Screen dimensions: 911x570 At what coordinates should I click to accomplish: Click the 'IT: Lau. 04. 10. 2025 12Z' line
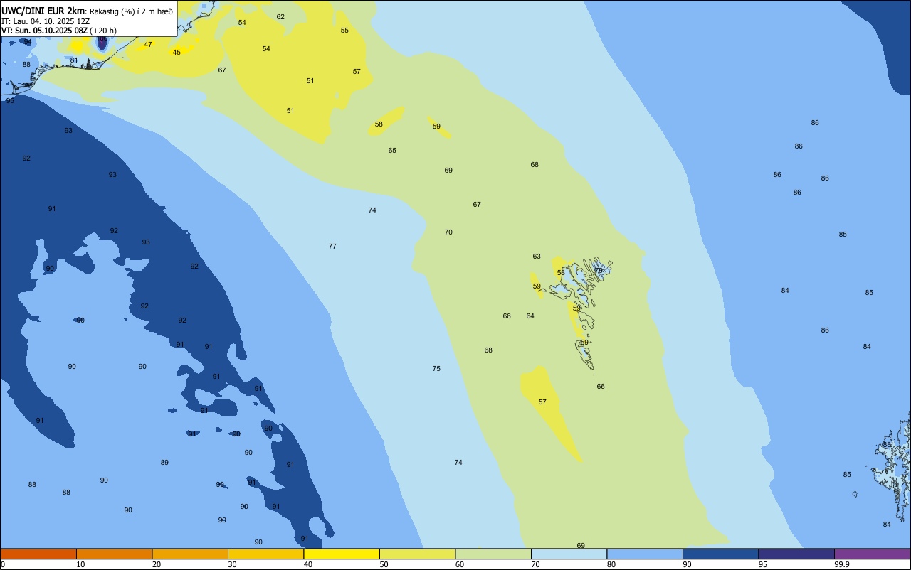tap(46, 21)
